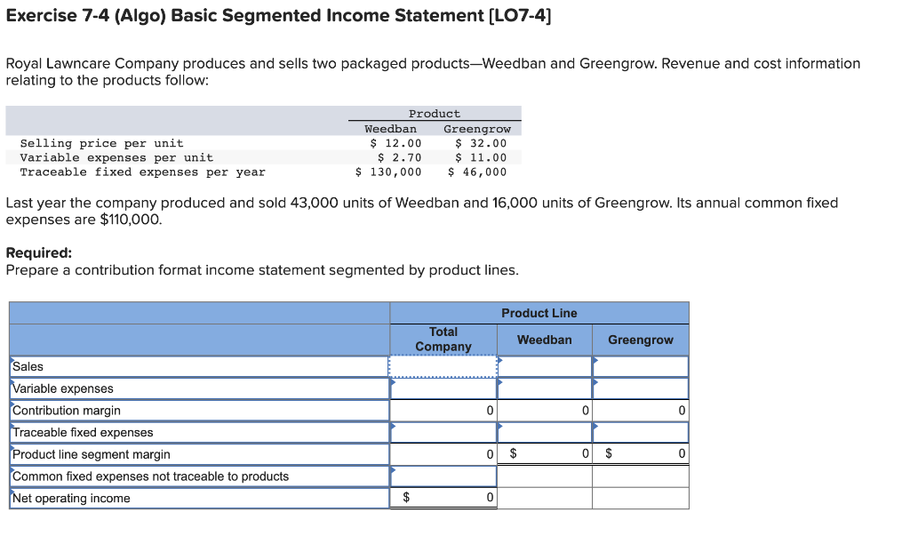910x544 pixels.
Task: Click the Total Company column header
Action: [443, 339]
